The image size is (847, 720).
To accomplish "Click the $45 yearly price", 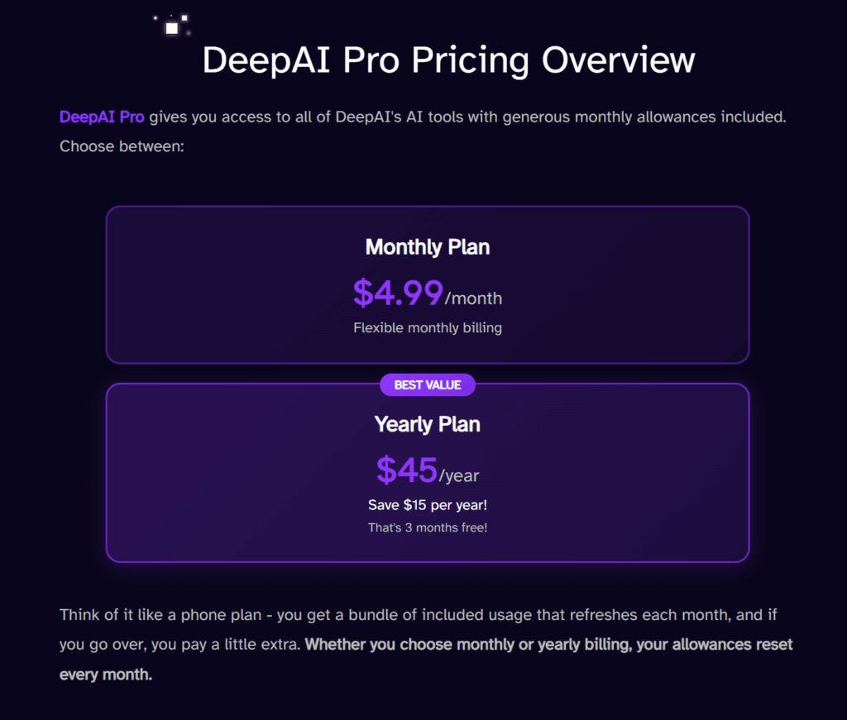I will [406, 470].
